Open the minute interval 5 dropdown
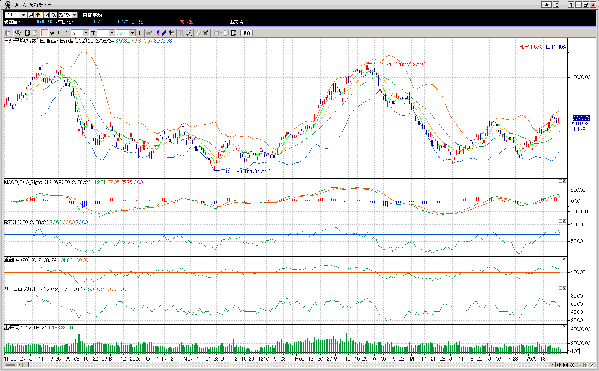599x371 pixels. [86, 33]
